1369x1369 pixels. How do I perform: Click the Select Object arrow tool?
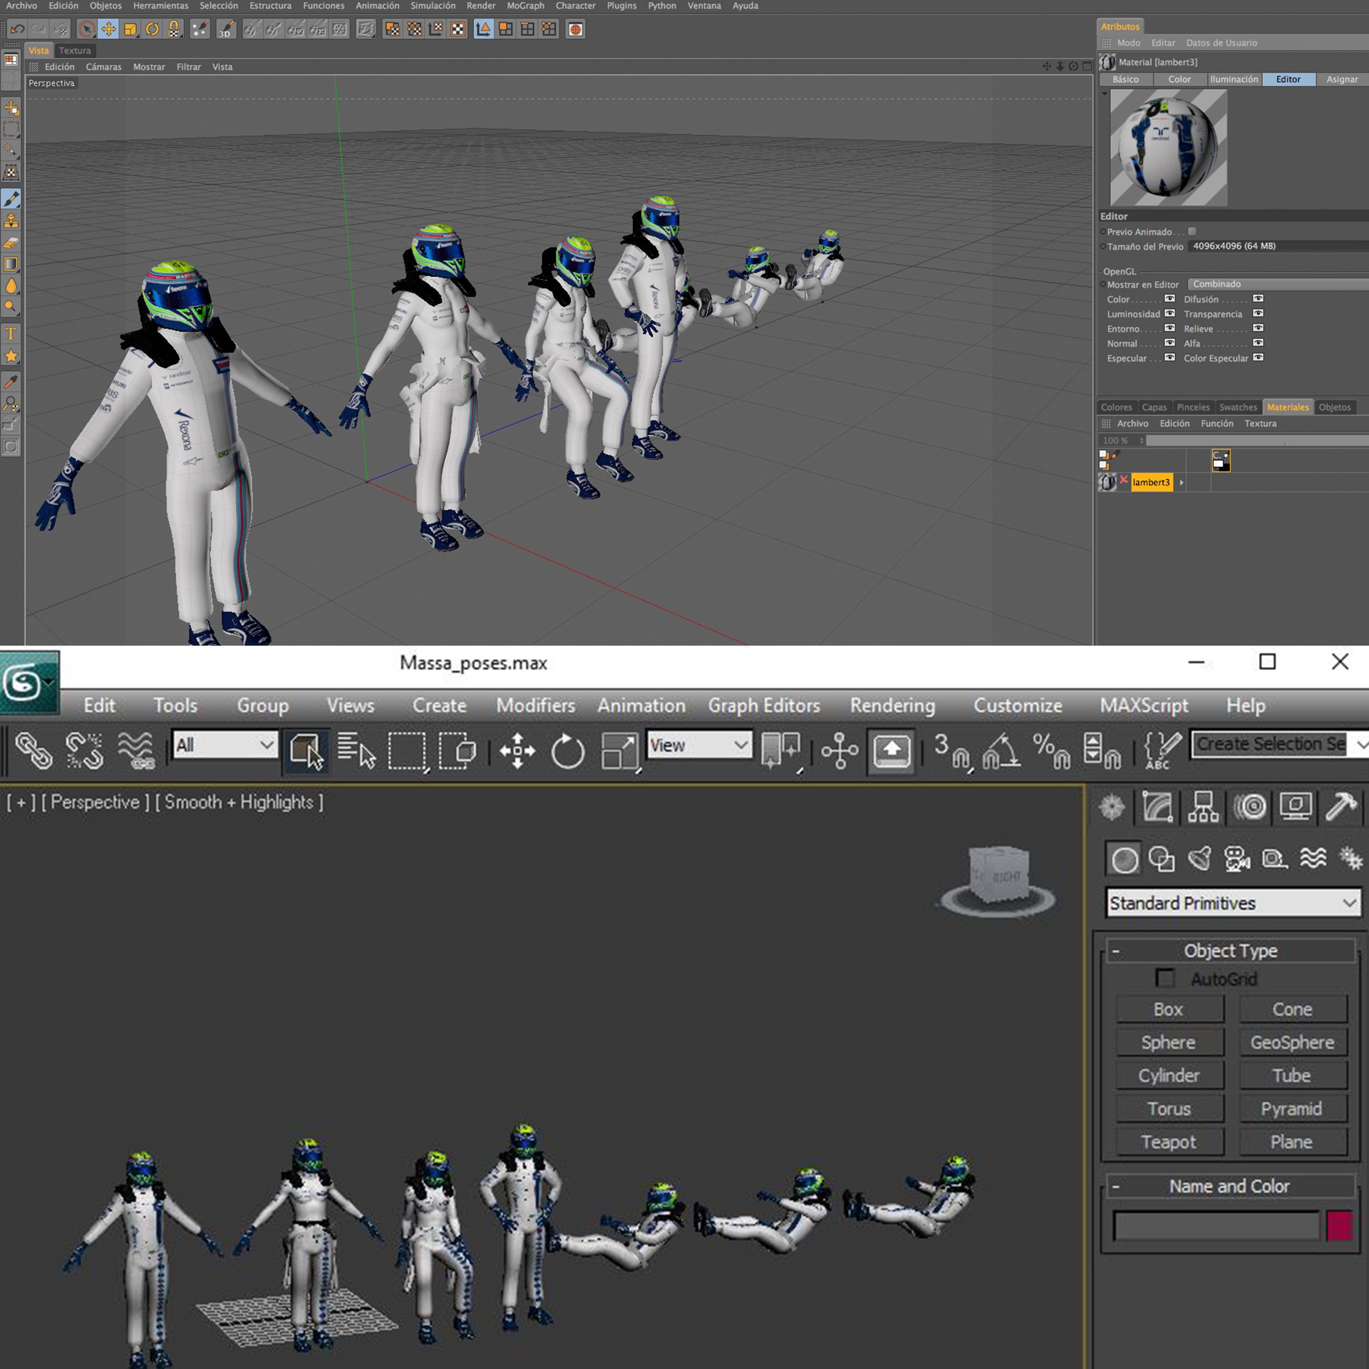pos(306,750)
